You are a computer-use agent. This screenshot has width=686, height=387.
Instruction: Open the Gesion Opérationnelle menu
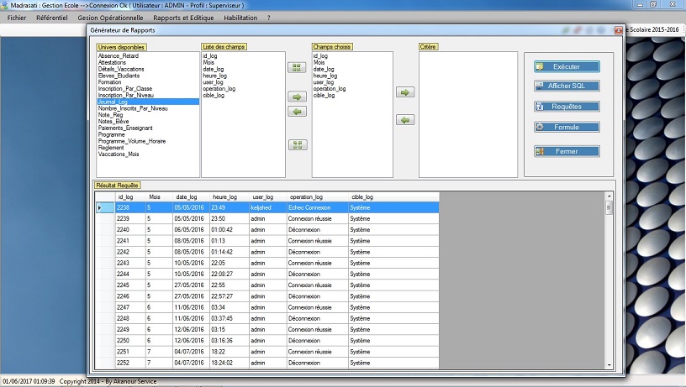pyautogui.click(x=109, y=18)
